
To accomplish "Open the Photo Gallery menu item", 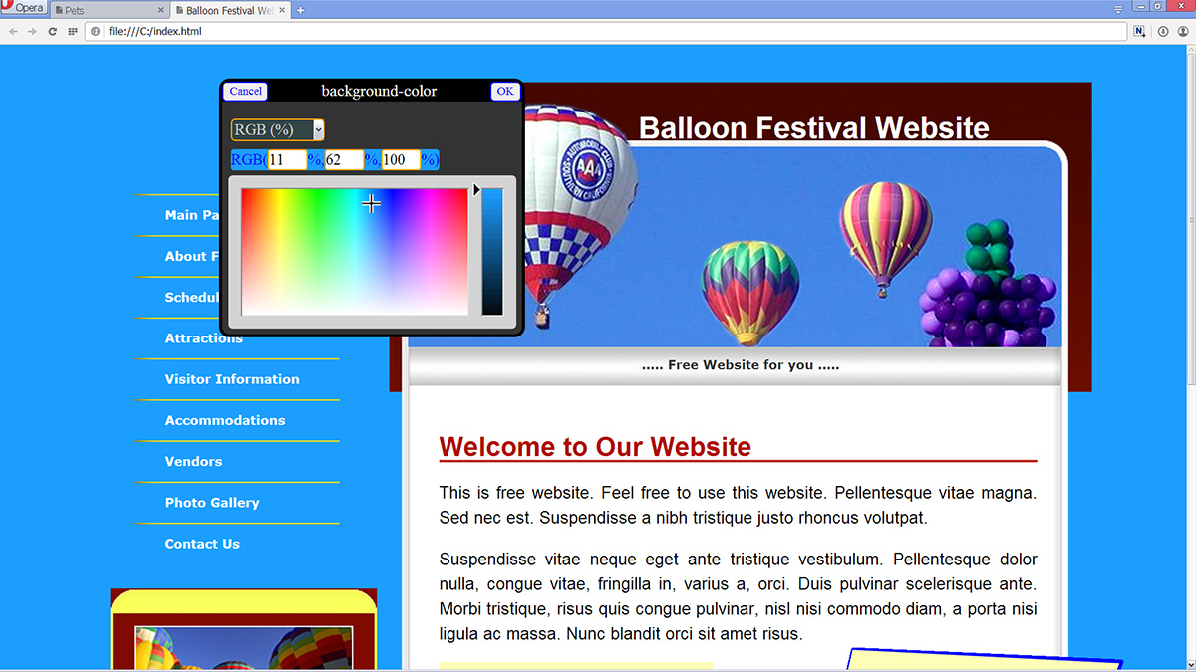I will 212,503.
